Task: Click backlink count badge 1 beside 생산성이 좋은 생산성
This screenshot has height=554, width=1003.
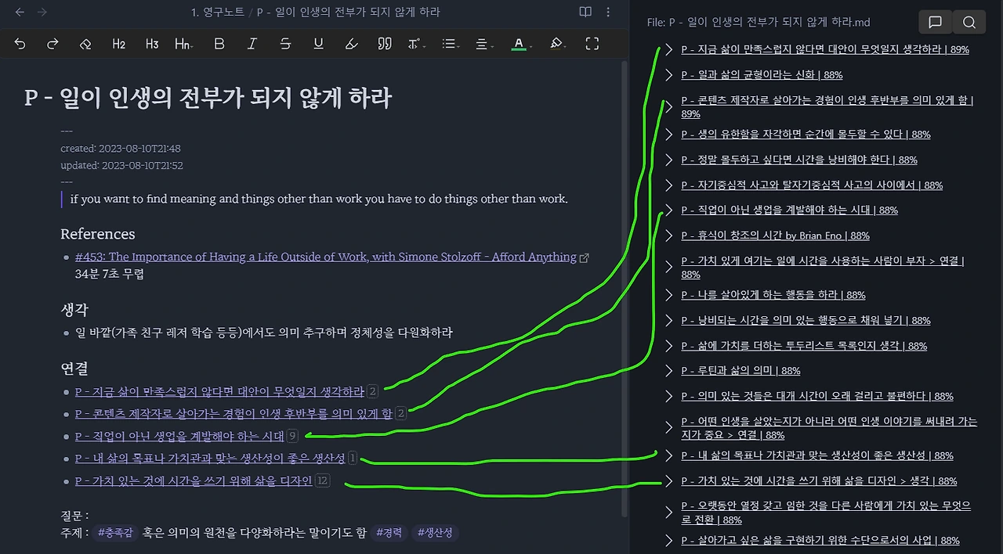Action: click(353, 458)
